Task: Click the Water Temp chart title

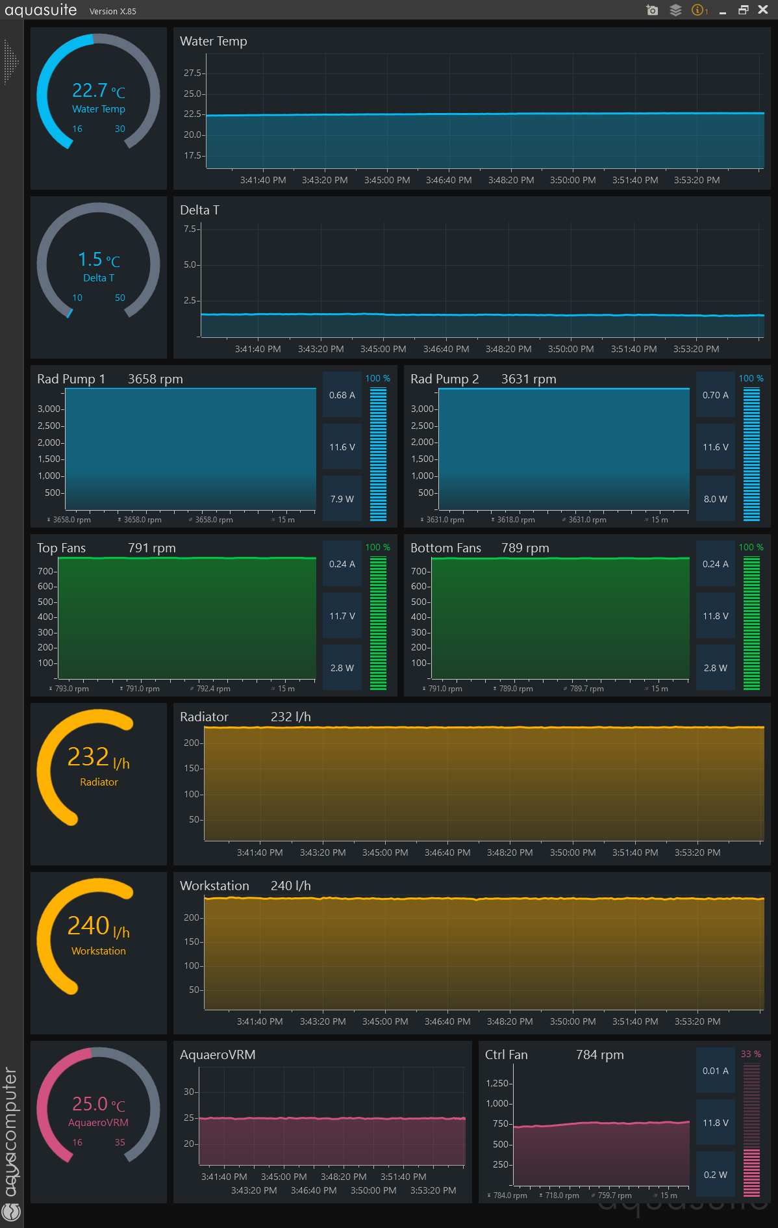Action: click(x=213, y=41)
